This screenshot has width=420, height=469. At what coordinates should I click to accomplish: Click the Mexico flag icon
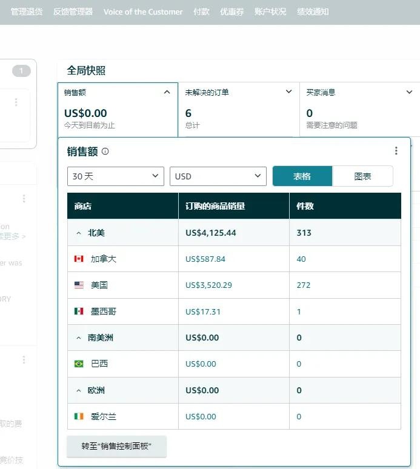(79, 311)
